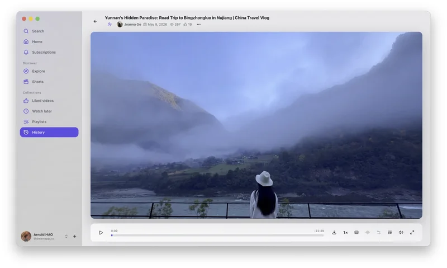
Task: Open the play queue icon
Action: click(389, 233)
